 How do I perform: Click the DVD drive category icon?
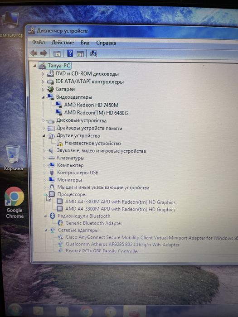pos(50,73)
